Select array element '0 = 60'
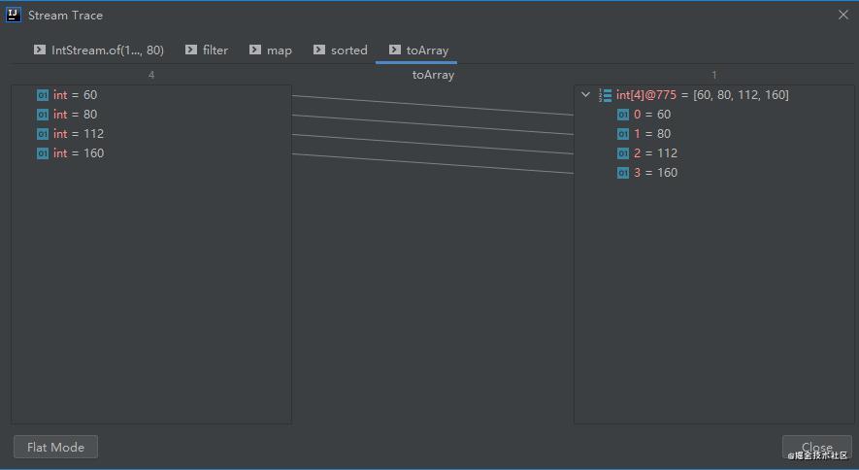Viewport: 859px width, 470px height. 713,115
